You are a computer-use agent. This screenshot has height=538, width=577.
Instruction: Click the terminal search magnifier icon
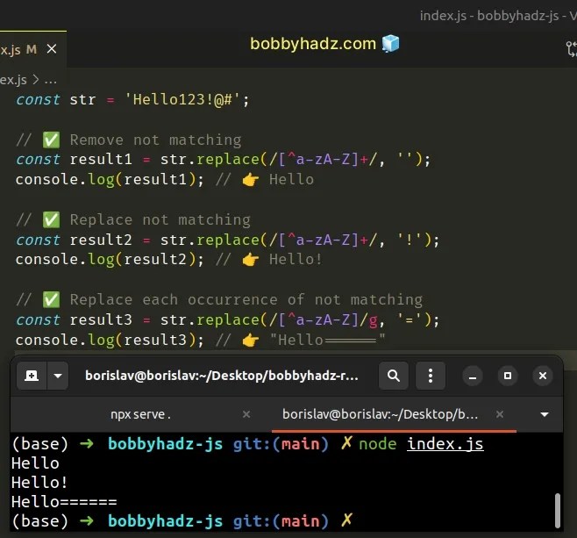tap(394, 376)
